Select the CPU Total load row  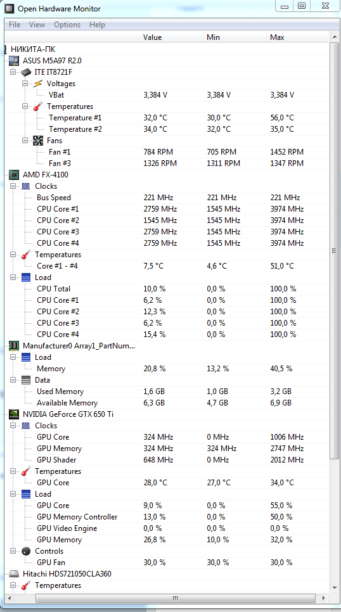(x=167, y=289)
